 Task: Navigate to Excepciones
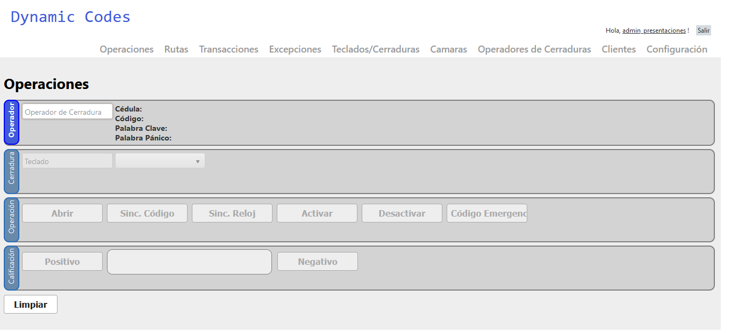(295, 49)
